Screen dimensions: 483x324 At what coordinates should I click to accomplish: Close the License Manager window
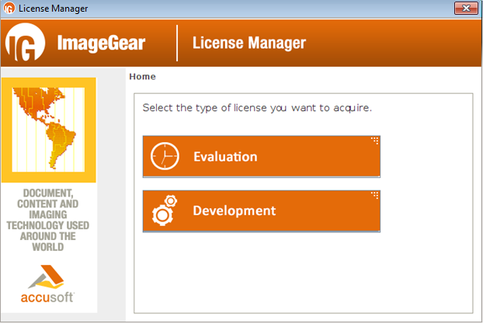(x=465, y=9)
